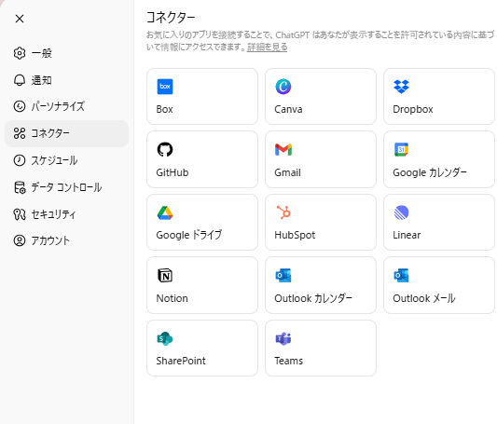
Task: Click the Canva logo icon
Action: pos(283,87)
